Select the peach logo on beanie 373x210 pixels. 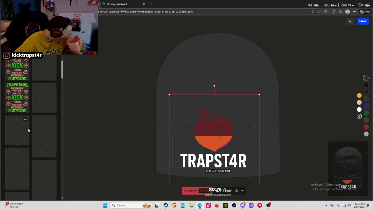coord(214,130)
